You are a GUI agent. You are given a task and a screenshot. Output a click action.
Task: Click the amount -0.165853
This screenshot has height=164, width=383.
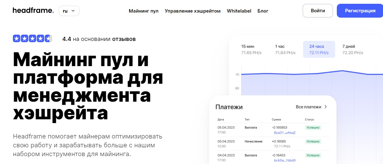pos(279,127)
